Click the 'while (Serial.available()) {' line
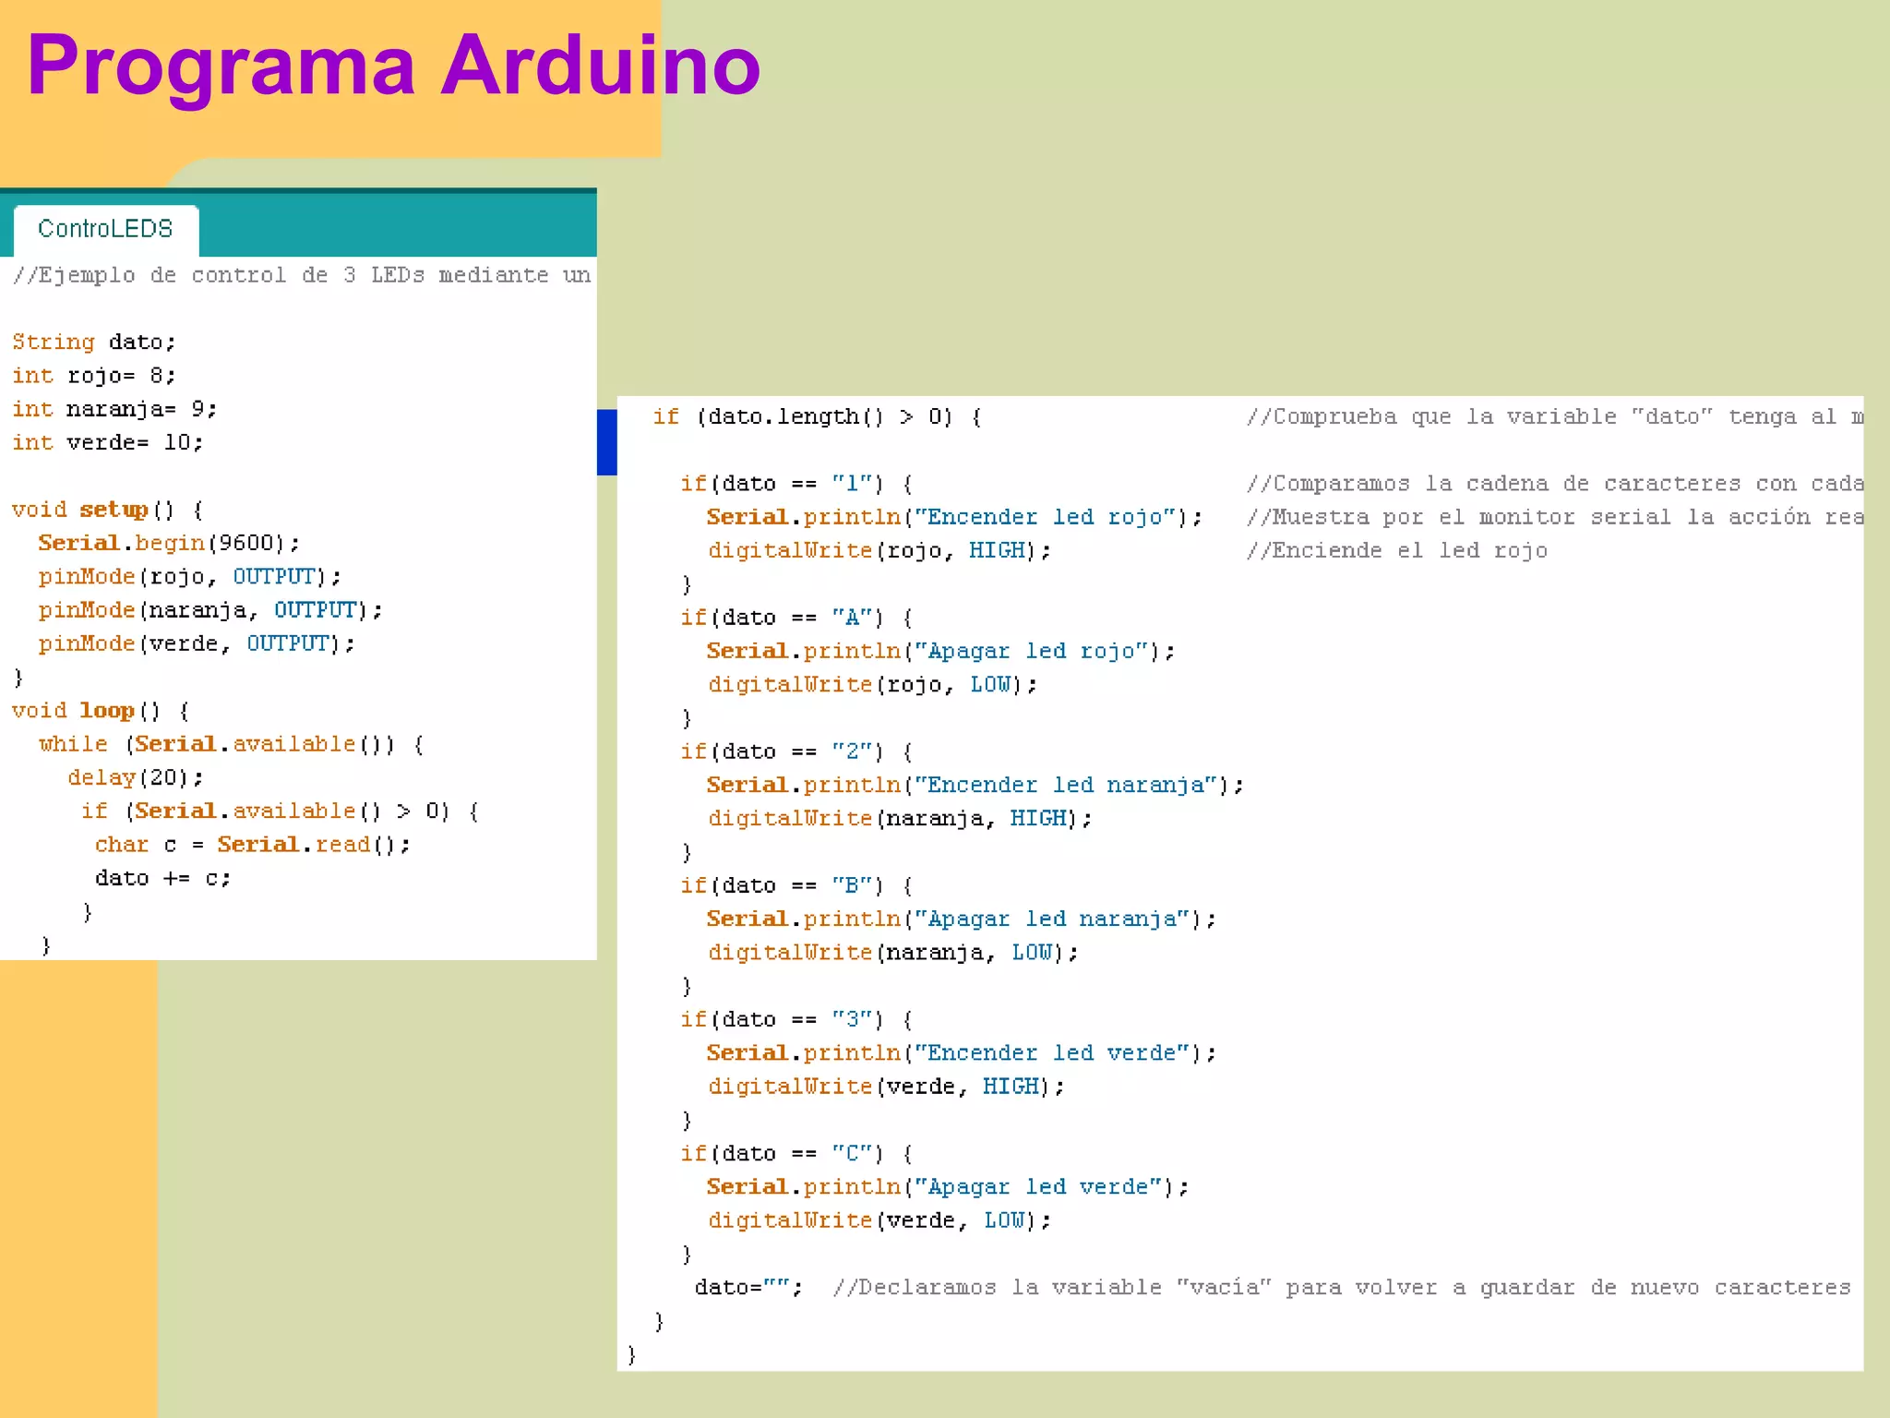 click(231, 744)
